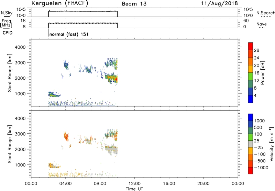Select the '16' label on Power colorbar

pos(256,73)
